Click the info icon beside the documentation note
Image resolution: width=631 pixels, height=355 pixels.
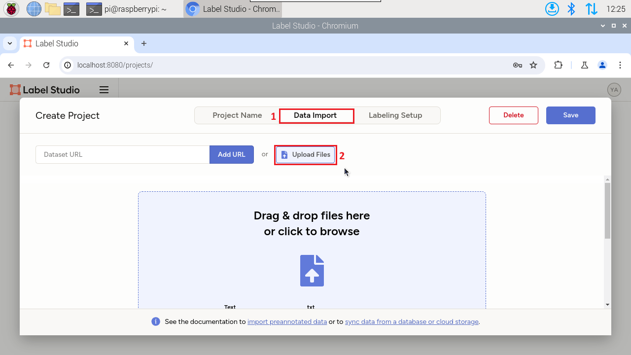click(x=156, y=321)
